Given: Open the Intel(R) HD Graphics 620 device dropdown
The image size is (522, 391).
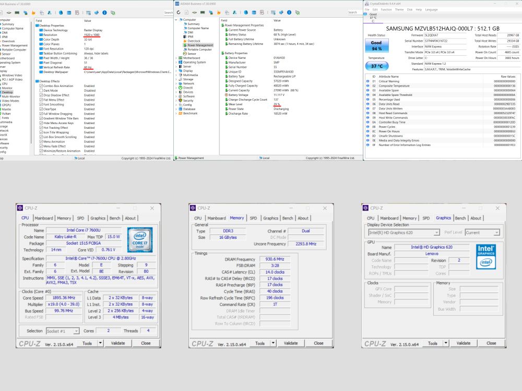Looking at the screenshot, I should [x=404, y=233].
